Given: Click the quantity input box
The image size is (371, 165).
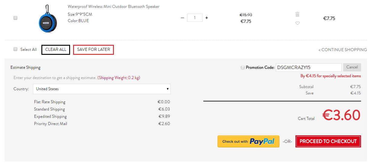Looking at the screenshot, I should pos(195,18).
